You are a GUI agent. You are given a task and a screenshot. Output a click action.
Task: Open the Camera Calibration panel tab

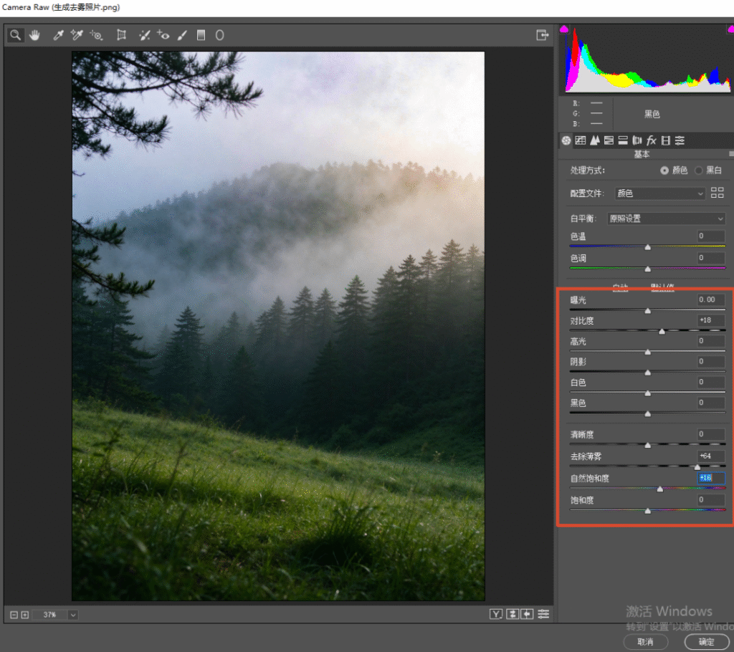click(666, 140)
